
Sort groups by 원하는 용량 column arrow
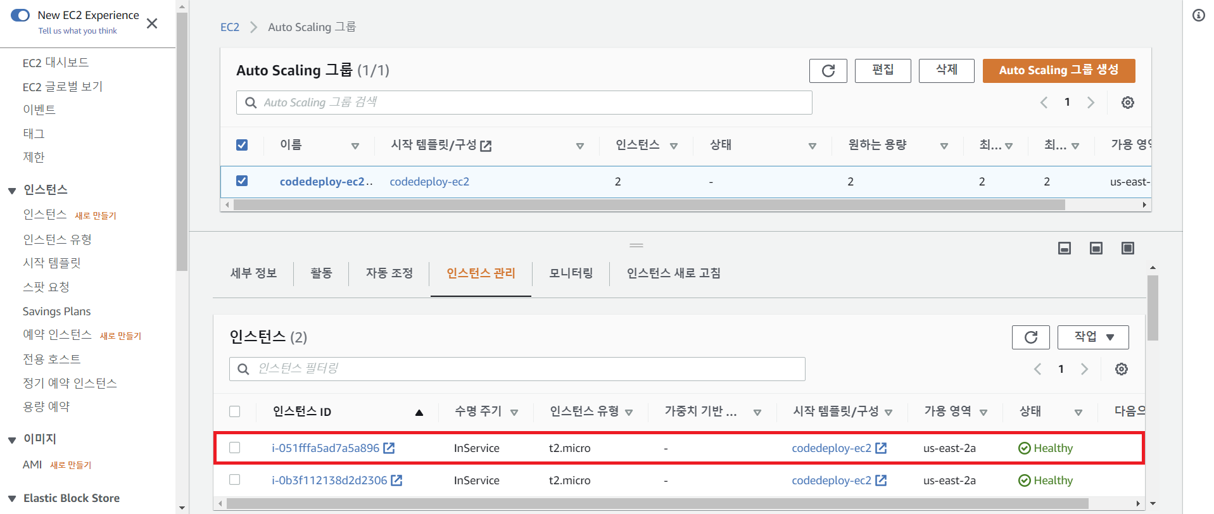[944, 146]
